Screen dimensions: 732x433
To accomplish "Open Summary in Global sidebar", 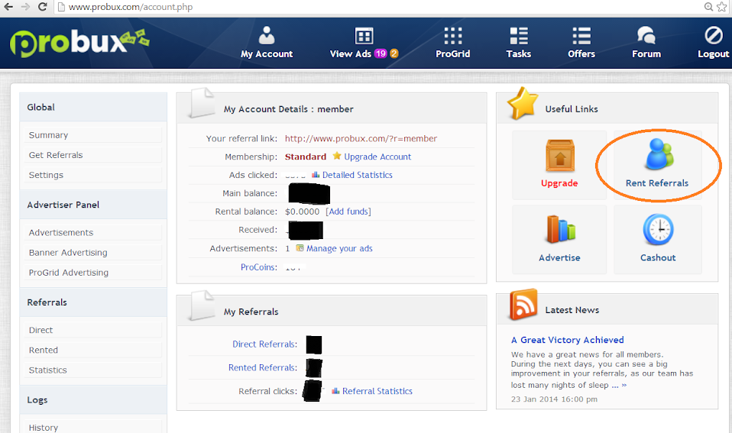I will click(92, 135).
